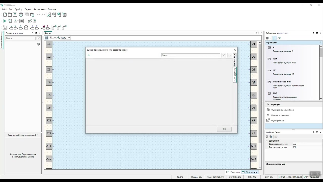This screenshot has height=182, width=323.
Task: Add a new variable with the plus icon
Action: coord(89,55)
